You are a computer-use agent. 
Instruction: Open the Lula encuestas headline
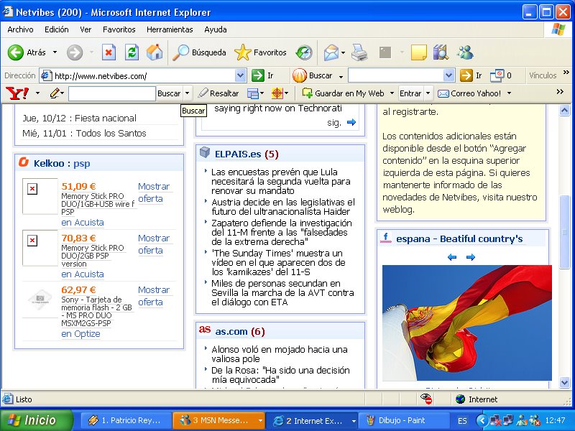[280, 182]
